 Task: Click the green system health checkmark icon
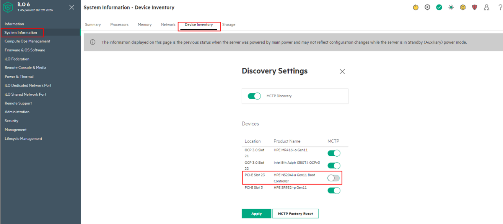coord(439,7)
